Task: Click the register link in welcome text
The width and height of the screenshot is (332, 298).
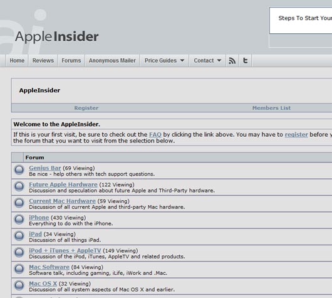Action: (x=296, y=134)
